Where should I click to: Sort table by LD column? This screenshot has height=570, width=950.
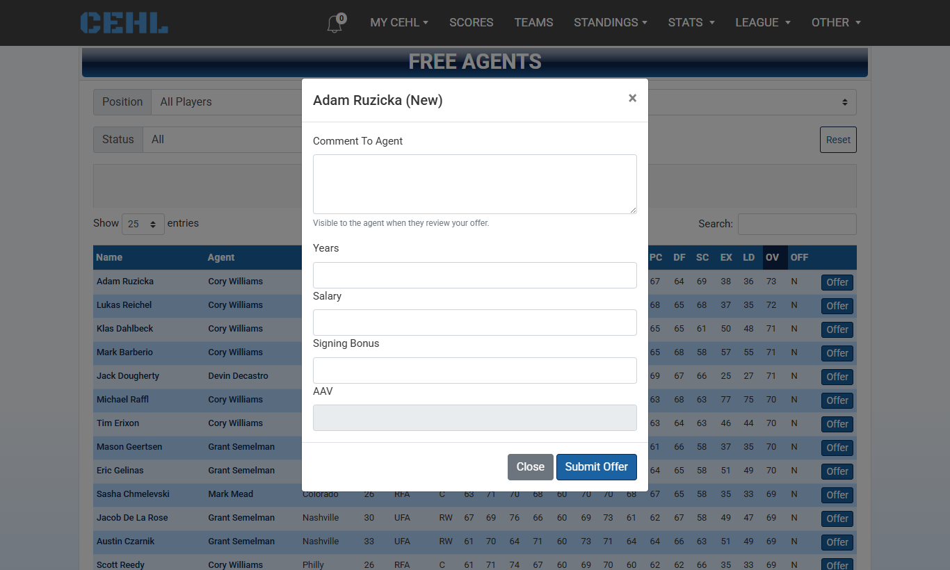(749, 257)
